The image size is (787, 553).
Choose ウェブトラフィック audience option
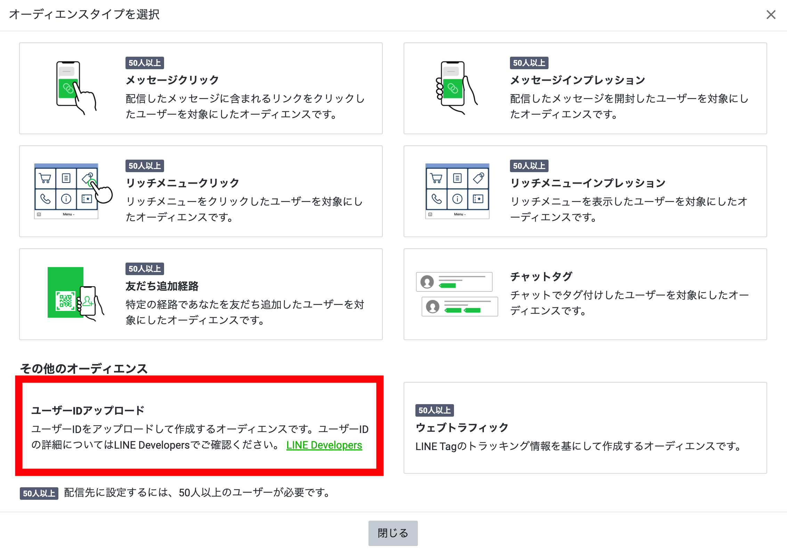pos(462,427)
